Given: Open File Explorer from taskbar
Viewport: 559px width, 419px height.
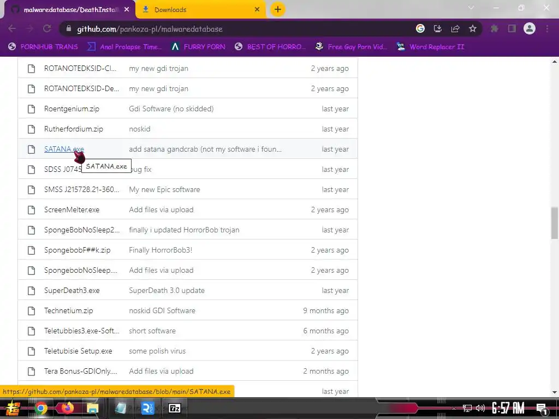Looking at the screenshot, I should (x=93, y=408).
